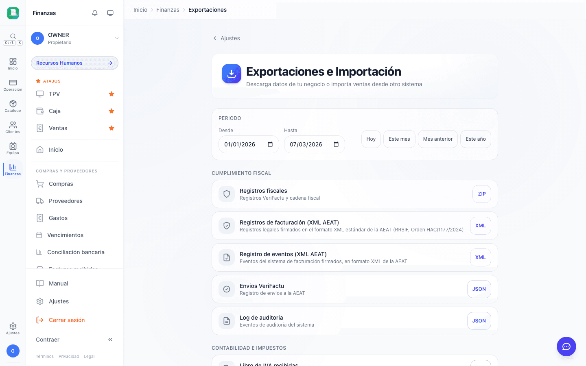Click Finanzas in breadcrumb

168,10
